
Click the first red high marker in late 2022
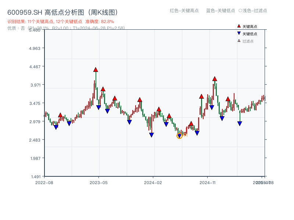(60, 115)
